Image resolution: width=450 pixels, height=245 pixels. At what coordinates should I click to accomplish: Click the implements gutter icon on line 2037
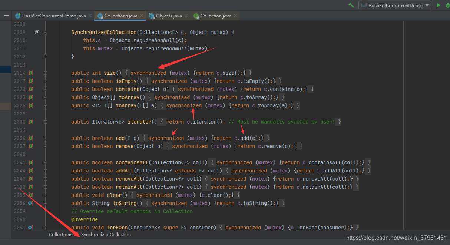pyautogui.click(x=30, y=146)
